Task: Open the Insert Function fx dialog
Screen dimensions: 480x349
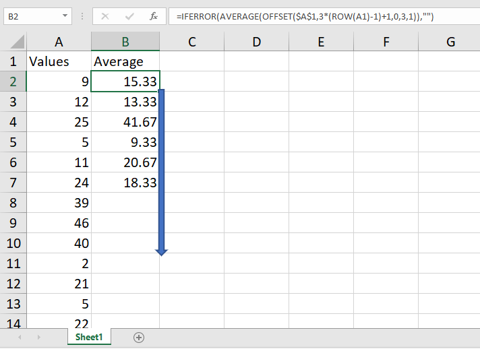Action: (153, 16)
